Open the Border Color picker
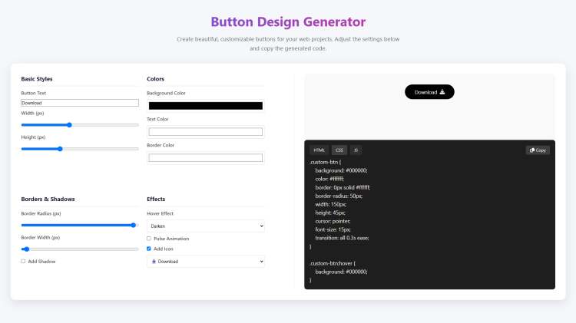576x323 pixels. pyautogui.click(x=205, y=158)
